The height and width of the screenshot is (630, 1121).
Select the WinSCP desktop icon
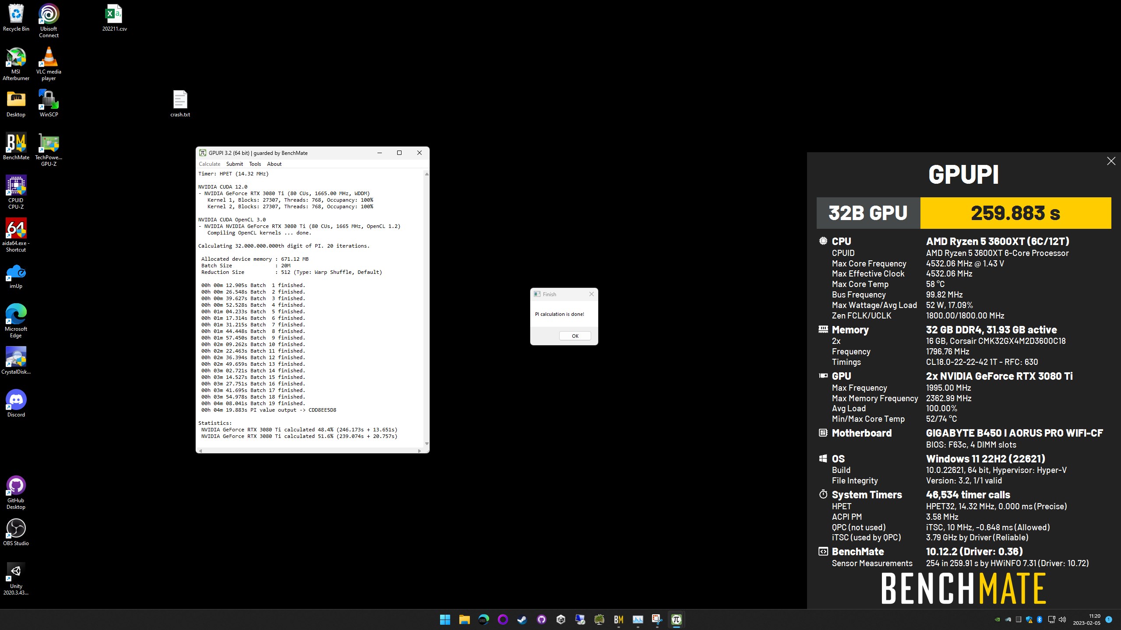(x=49, y=104)
